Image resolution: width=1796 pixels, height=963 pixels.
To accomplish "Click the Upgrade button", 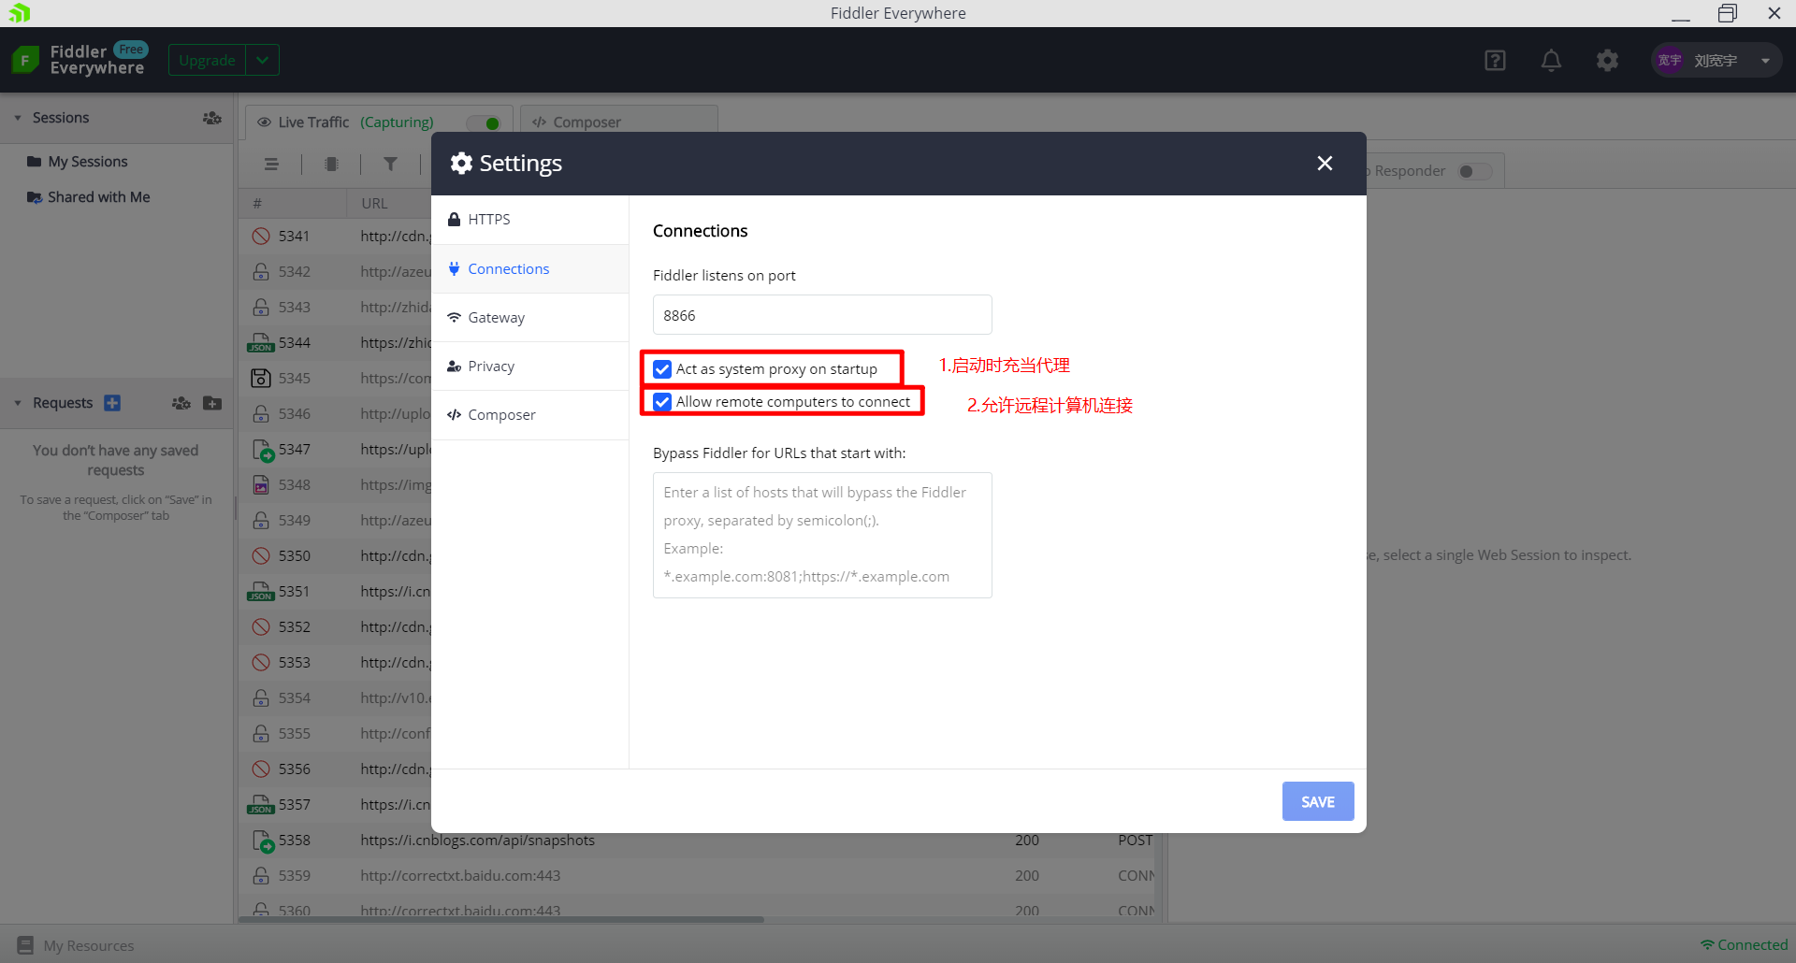I will click(207, 61).
